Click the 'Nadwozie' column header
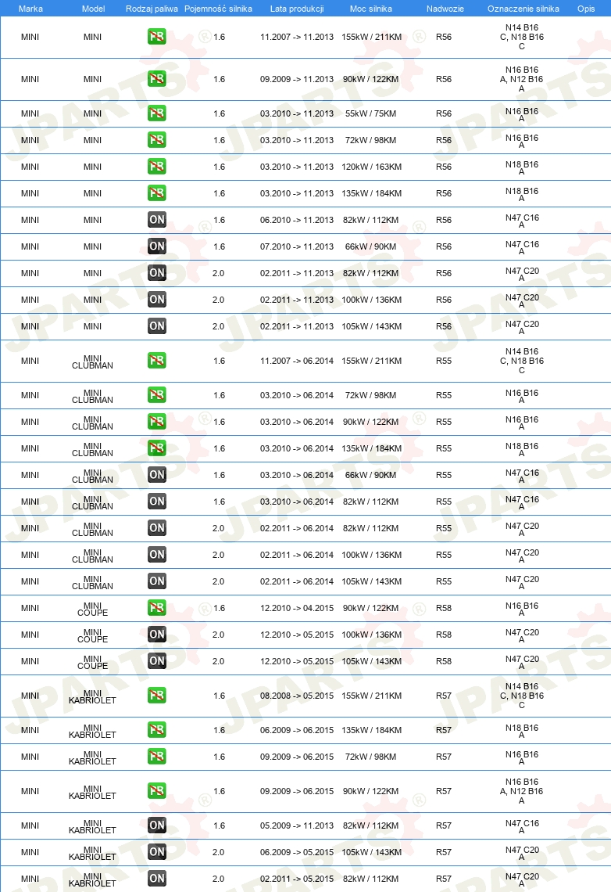611x892 pixels. point(445,9)
